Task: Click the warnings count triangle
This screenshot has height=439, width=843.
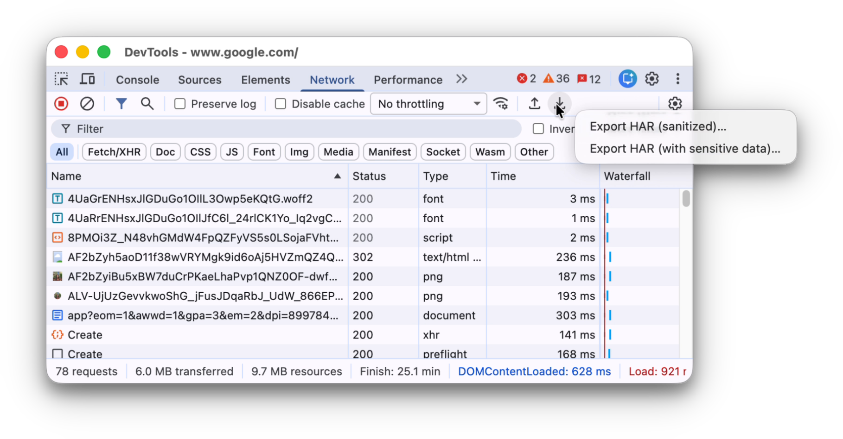Action: click(556, 79)
